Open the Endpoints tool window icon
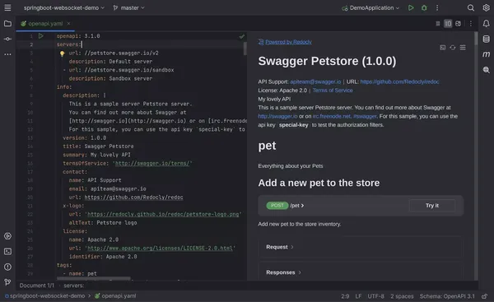 point(486,70)
